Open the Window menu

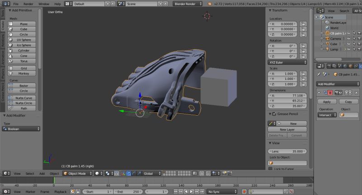44,4
